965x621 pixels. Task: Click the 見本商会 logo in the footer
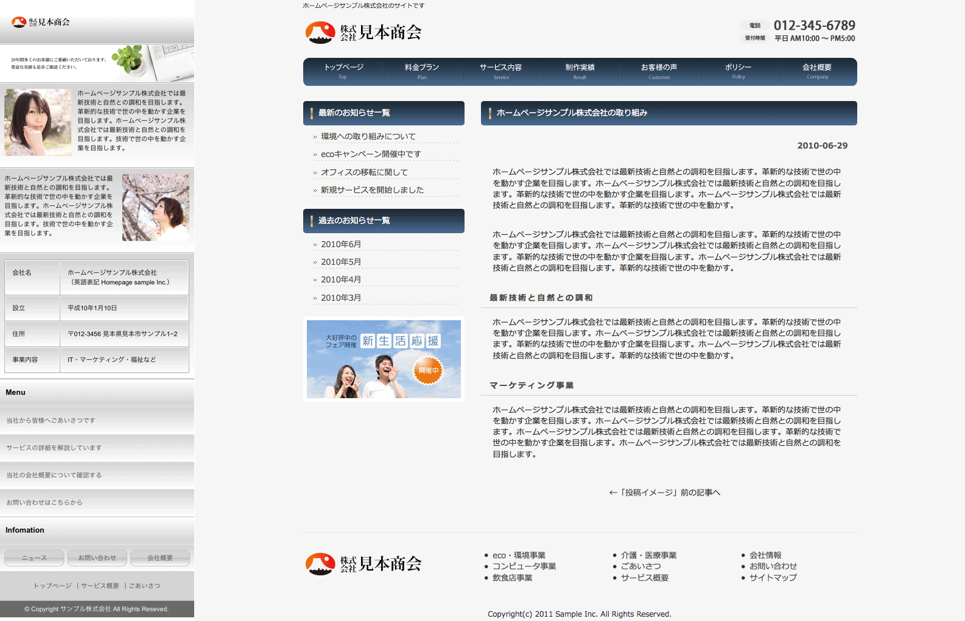coord(363,564)
